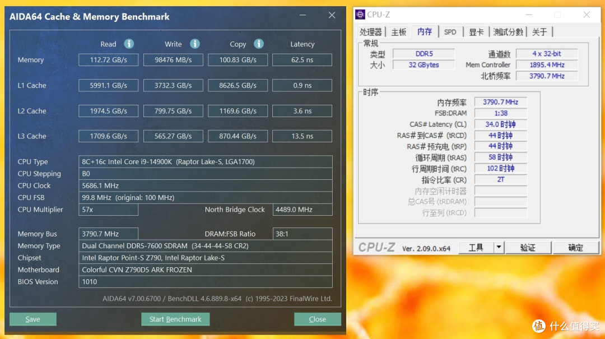Screen dimensions: 605x339
Task: Click L1 Cache Copy value 8626.5 GB/s
Action: (x=238, y=85)
